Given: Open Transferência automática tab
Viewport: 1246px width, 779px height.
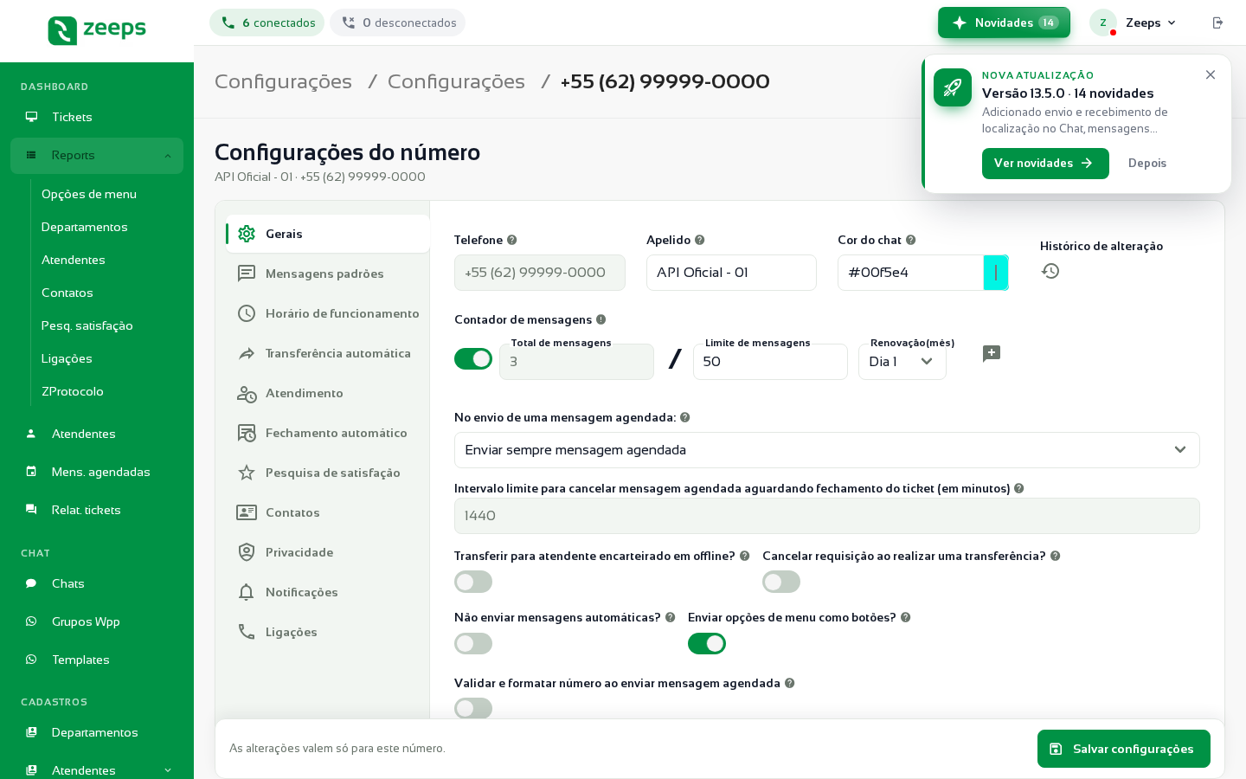Looking at the screenshot, I should [x=328, y=353].
